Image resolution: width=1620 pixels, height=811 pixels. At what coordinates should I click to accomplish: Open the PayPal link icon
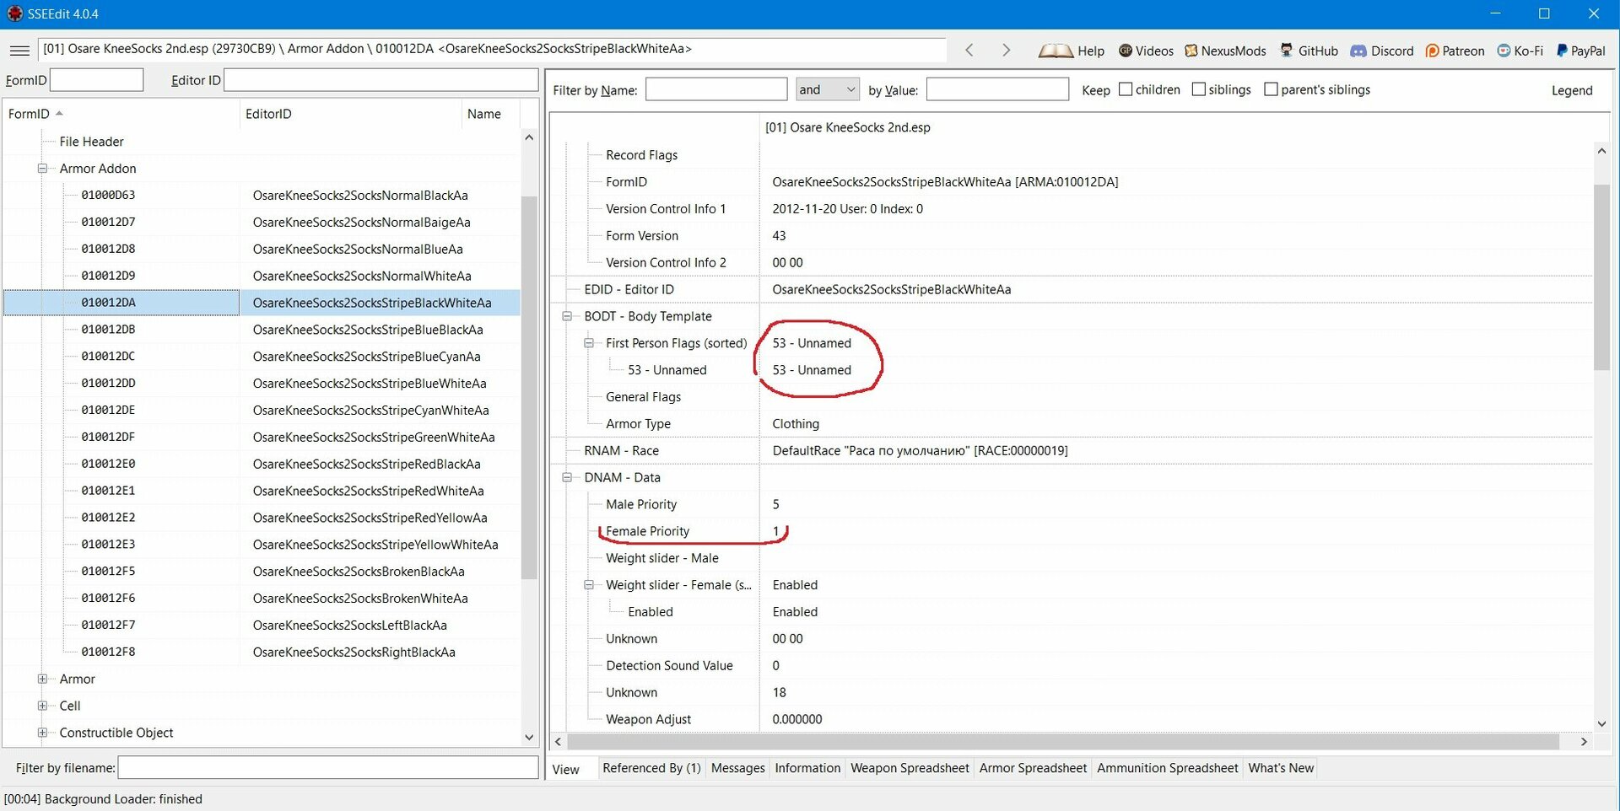pyautogui.click(x=1562, y=51)
